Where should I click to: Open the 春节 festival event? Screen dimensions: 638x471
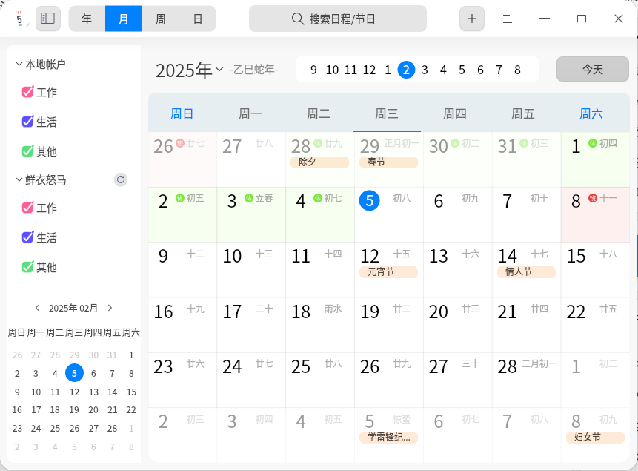(x=388, y=162)
